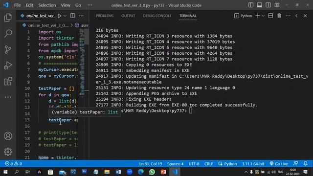Open Customize Layout icon
This screenshot has height=176, width=313.
click(277, 5)
